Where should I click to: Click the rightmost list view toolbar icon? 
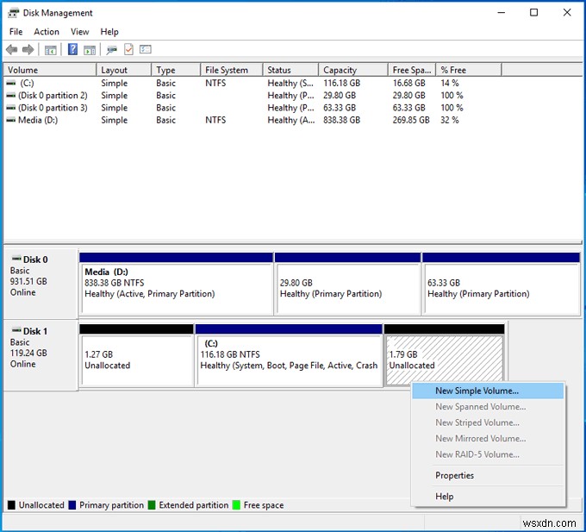146,50
